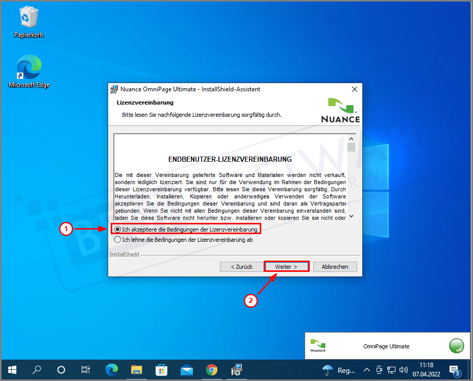Open Task View from the taskbar

[x=85, y=370]
